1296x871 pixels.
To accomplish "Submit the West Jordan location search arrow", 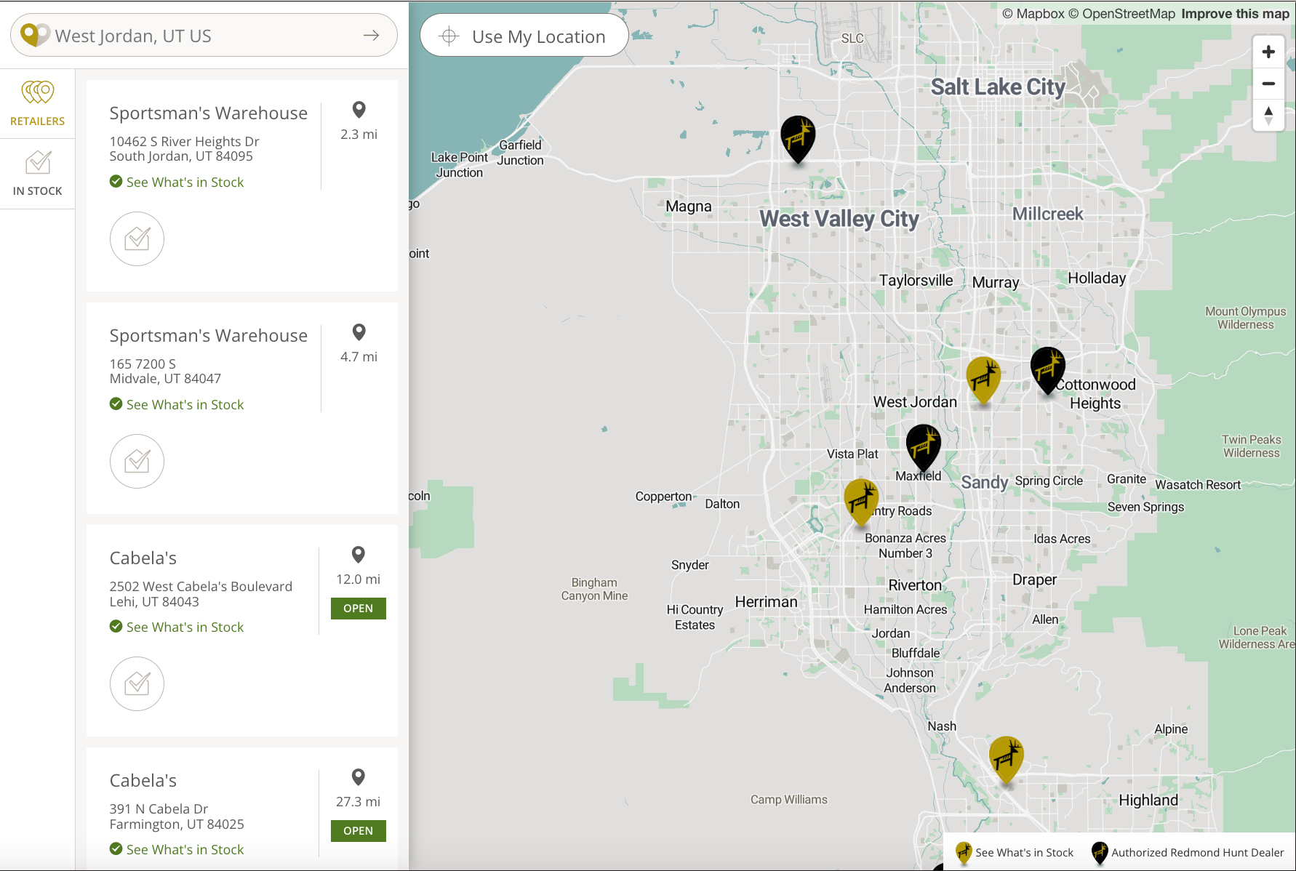I will (371, 36).
